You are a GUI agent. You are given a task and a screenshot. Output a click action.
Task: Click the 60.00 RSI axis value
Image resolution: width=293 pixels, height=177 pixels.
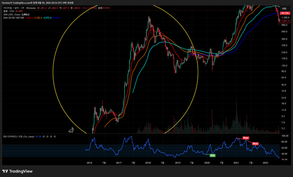284,148
